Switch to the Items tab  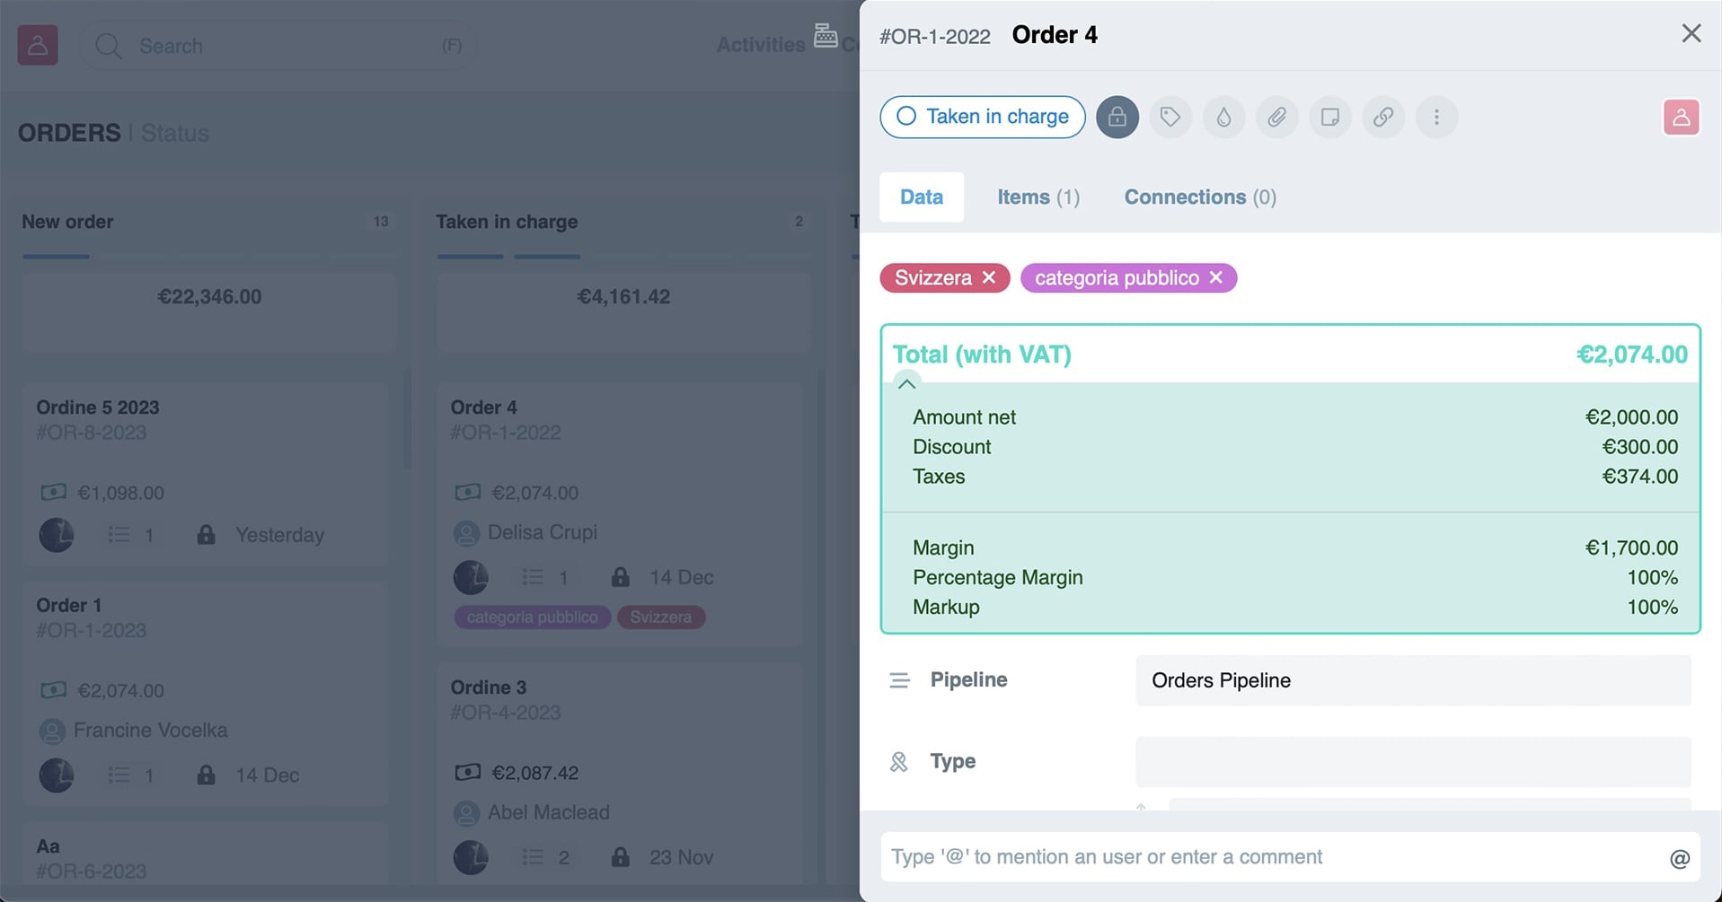click(x=1038, y=197)
